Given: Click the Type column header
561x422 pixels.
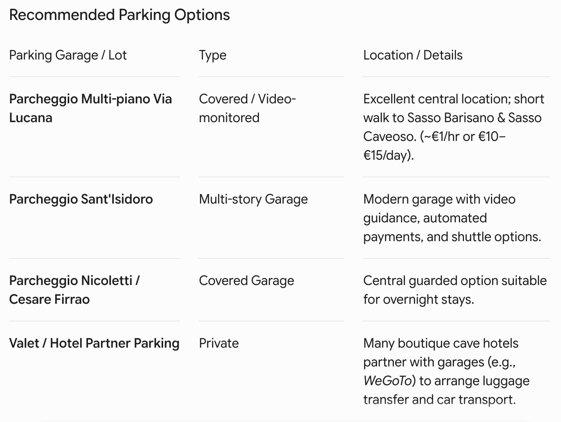Looking at the screenshot, I should (x=212, y=55).
